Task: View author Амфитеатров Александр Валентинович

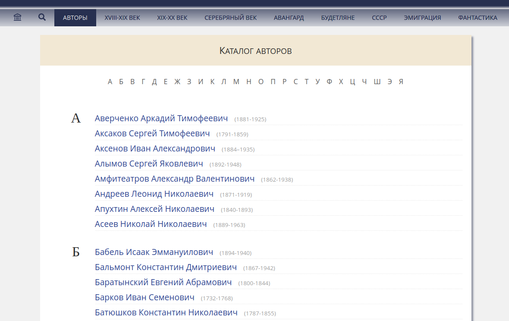Action: coord(175,179)
